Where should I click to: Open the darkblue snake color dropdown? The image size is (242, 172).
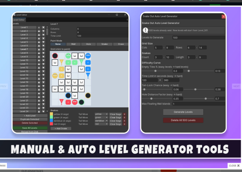tap(101, 121)
